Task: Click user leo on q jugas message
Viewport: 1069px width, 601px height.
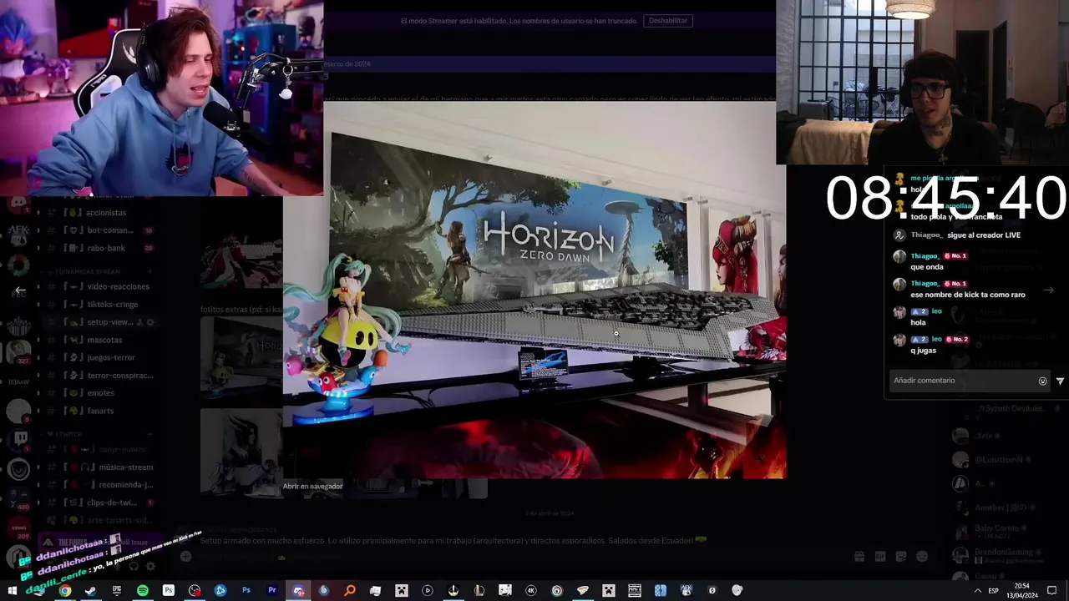Action: point(937,339)
